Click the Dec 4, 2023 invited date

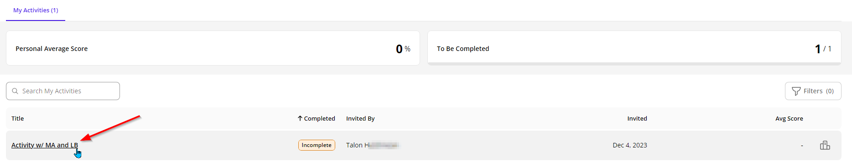click(630, 145)
